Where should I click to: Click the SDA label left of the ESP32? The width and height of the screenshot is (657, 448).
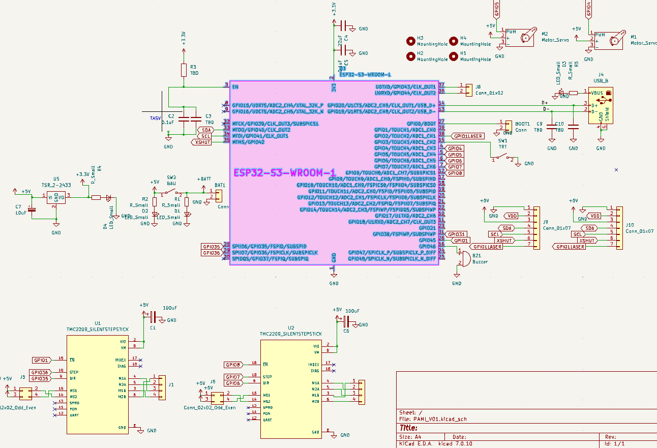204,130
